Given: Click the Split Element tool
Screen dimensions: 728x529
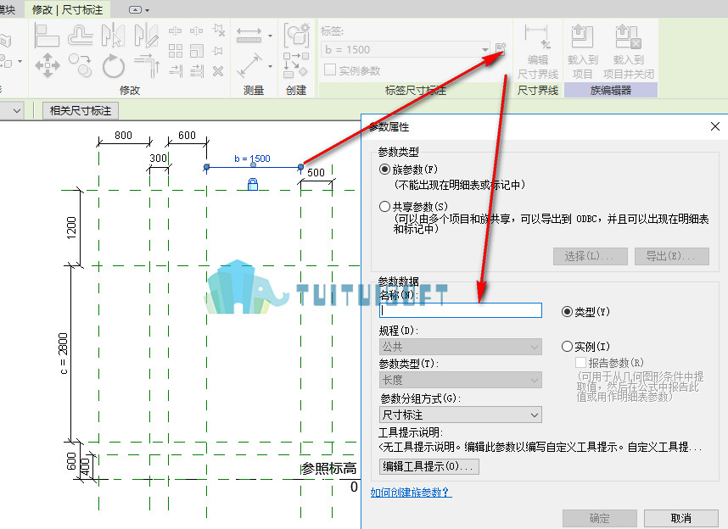Looking at the screenshot, I should coord(175,31).
